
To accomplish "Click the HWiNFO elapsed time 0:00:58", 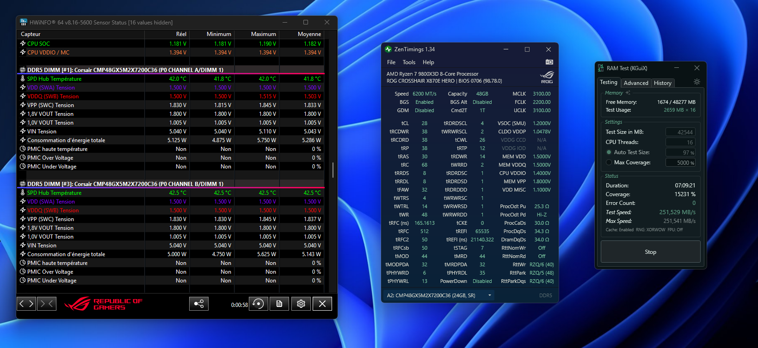I will coord(240,305).
